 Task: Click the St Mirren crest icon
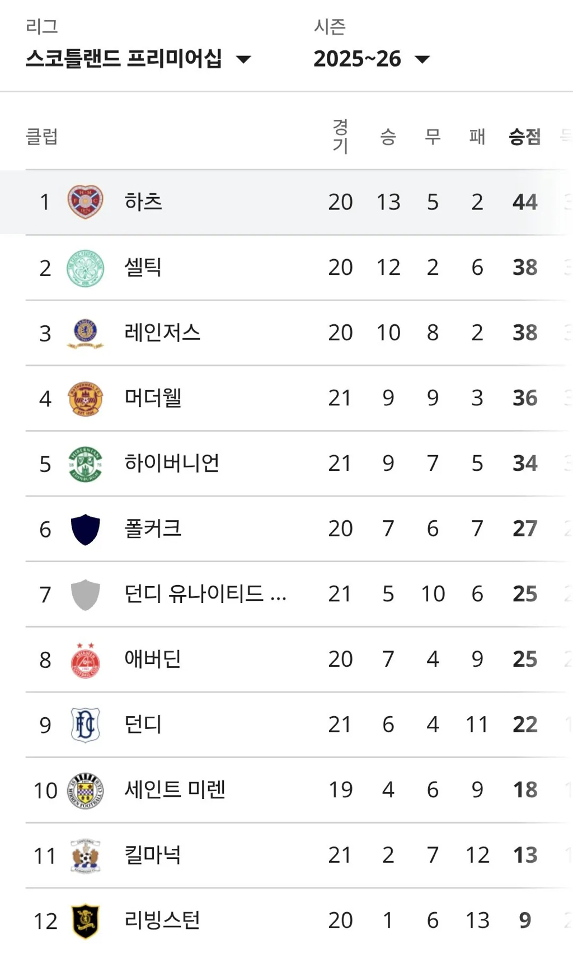tap(85, 791)
